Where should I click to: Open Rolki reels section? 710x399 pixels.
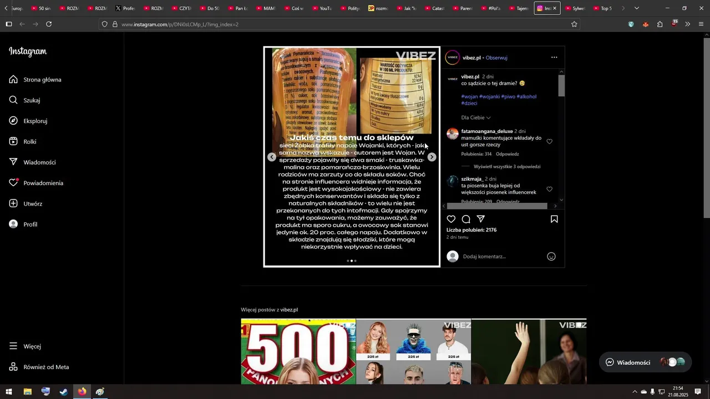22,142
